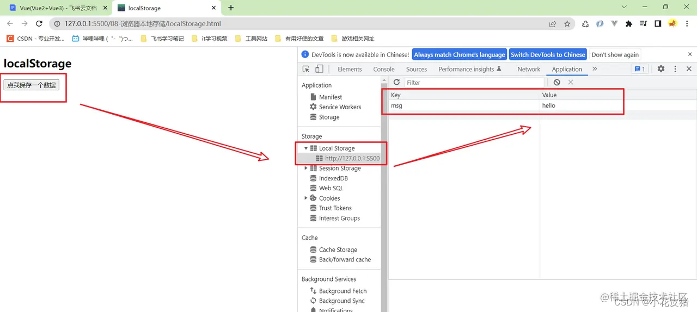697x312 pixels.
Task: Open the 游戏相关网址 bookmark folder
Action: click(x=352, y=39)
